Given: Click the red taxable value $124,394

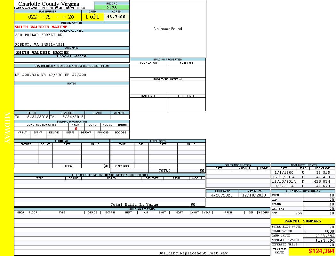Looking at the screenshot, I should point(321,251).
